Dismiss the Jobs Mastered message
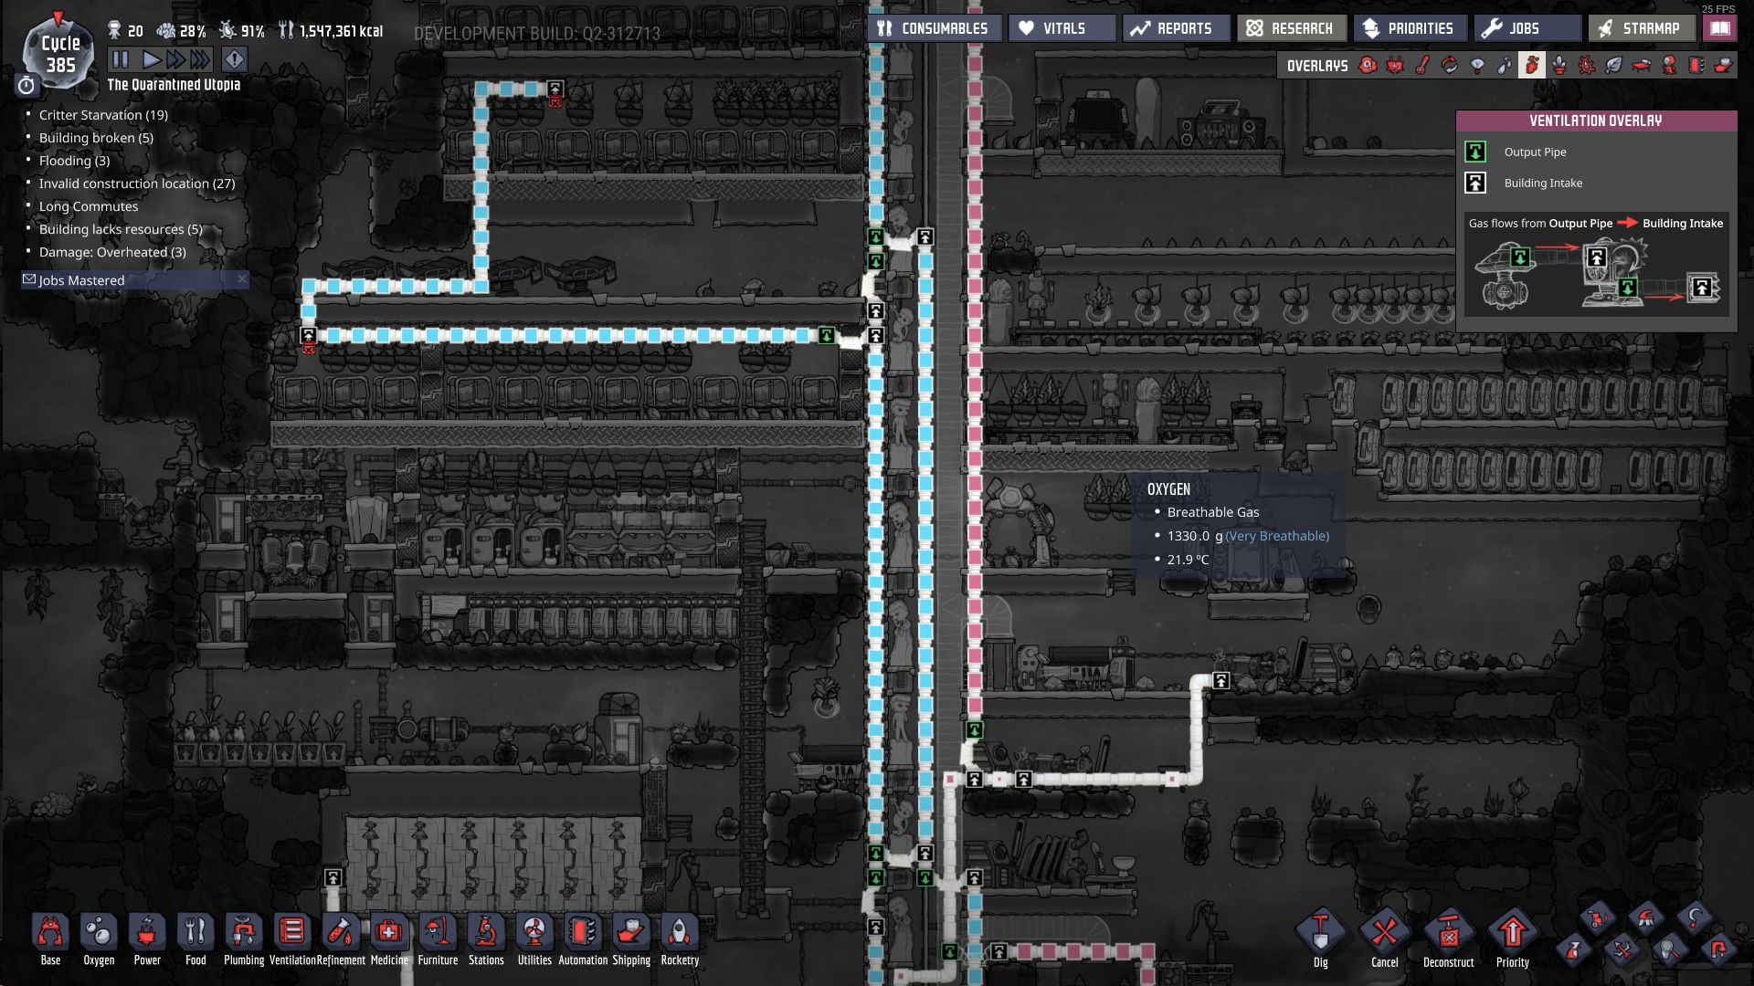This screenshot has height=986, width=1754. (x=242, y=279)
